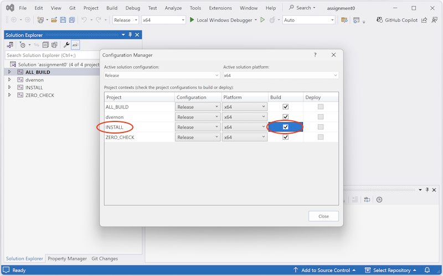This screenshot has height=276, width=443.
Task: Click Collapse All icon in Solution Explorer
Action: tap(45, 45)
